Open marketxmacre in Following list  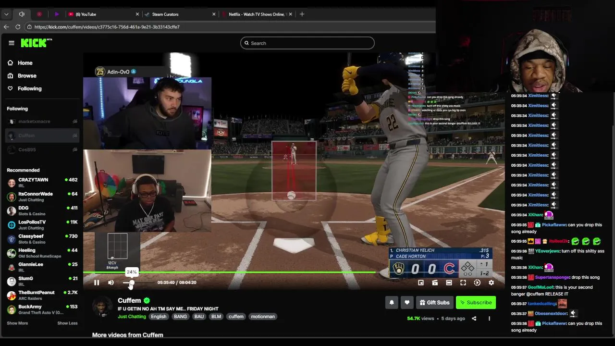coord(42,122)
